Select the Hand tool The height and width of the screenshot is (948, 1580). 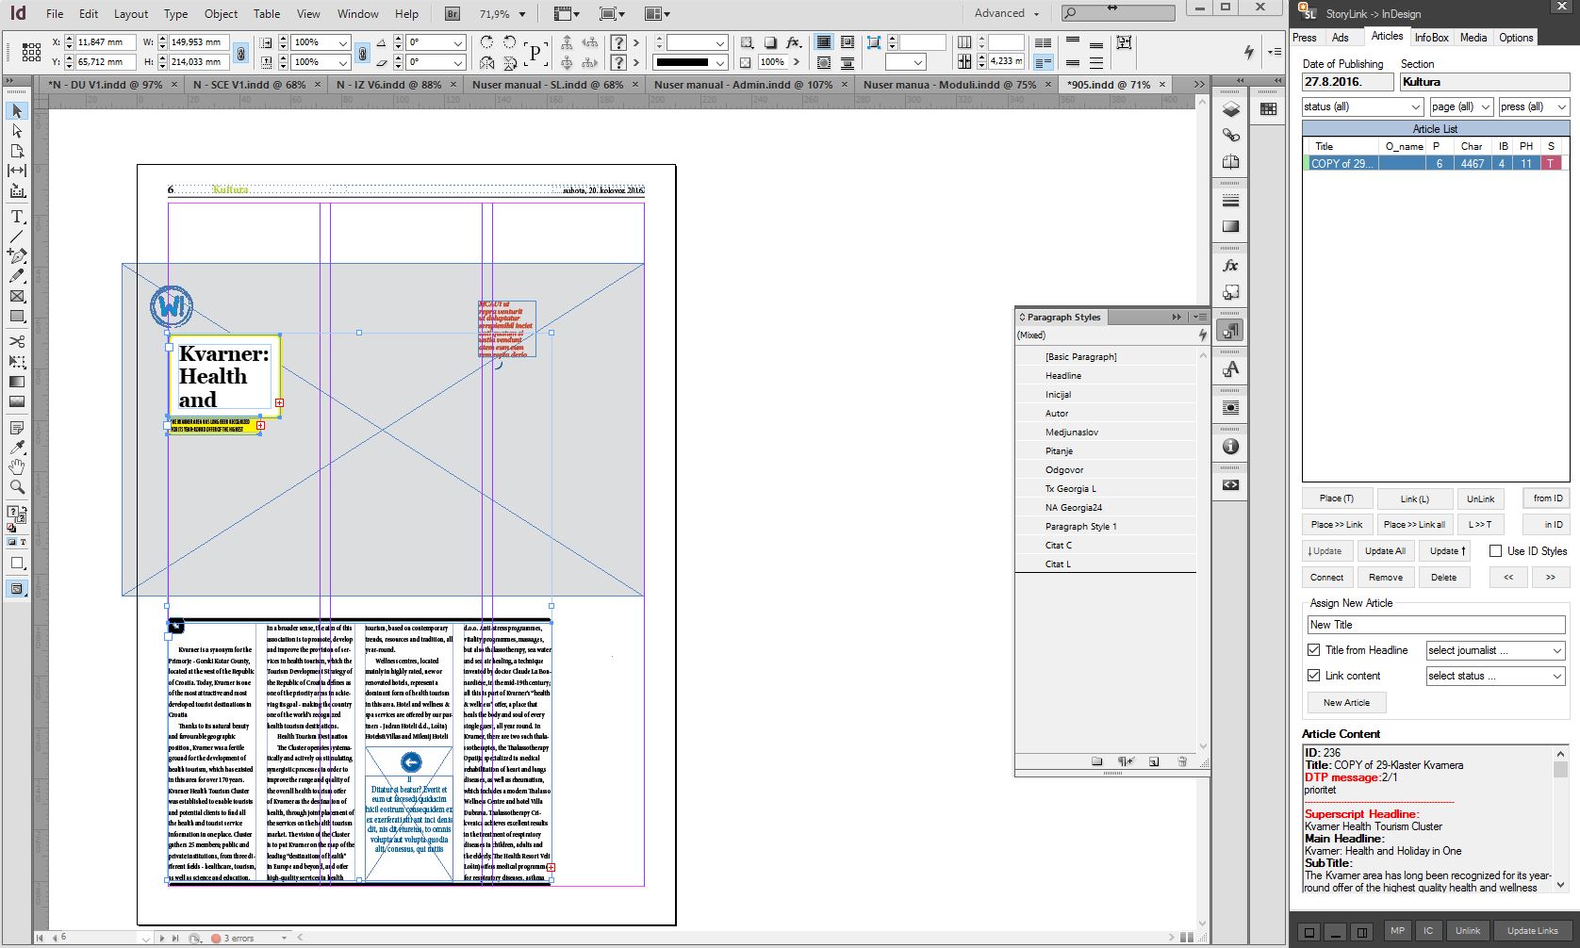[x=17, y=467]
